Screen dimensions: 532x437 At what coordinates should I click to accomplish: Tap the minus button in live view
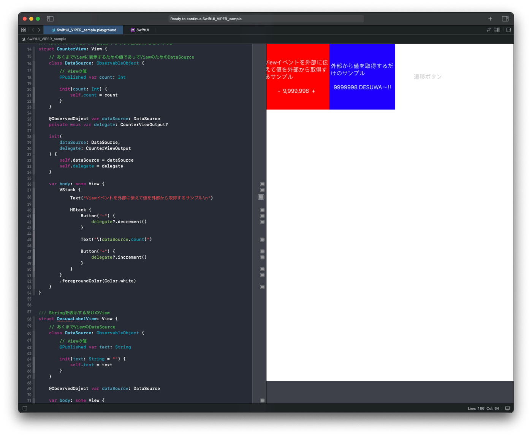point(279,91)
